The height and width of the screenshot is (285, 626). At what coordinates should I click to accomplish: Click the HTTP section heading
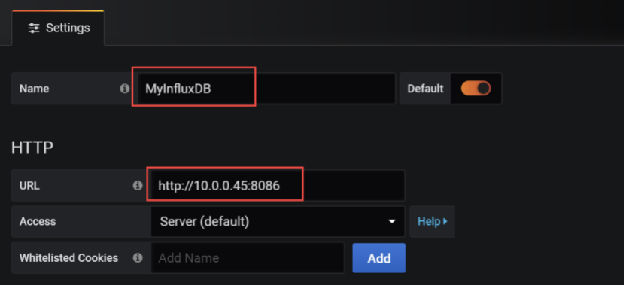[32, 148]
